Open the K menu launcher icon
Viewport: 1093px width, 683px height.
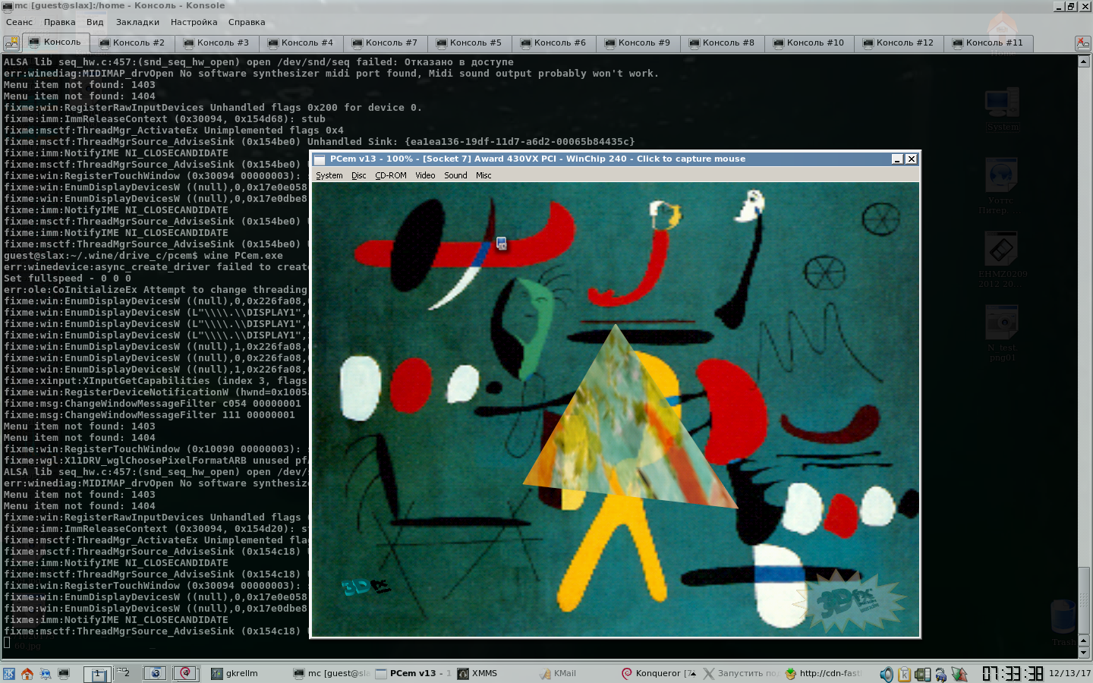click(x=9, y=673)
